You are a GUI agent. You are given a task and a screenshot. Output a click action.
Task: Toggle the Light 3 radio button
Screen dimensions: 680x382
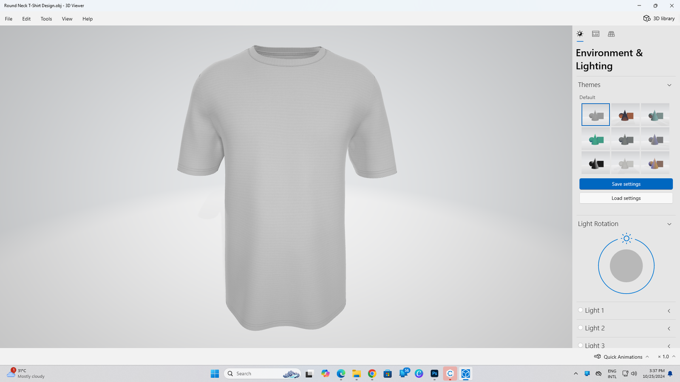pyautogui.click(x=581, y=345)
